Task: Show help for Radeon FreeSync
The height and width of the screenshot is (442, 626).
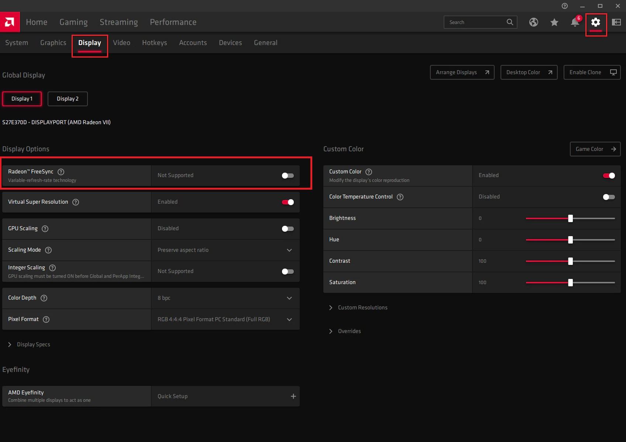Action: 61,172
